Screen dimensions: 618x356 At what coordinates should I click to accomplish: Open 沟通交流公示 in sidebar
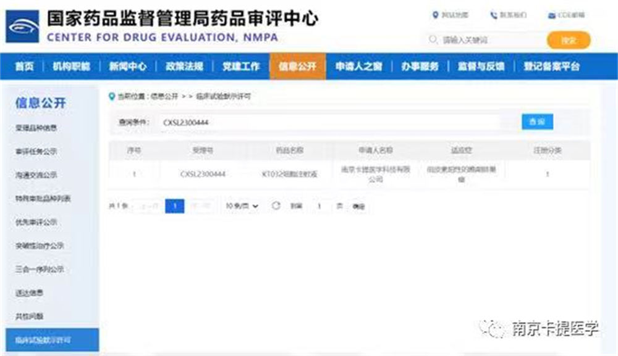(36, 175)
